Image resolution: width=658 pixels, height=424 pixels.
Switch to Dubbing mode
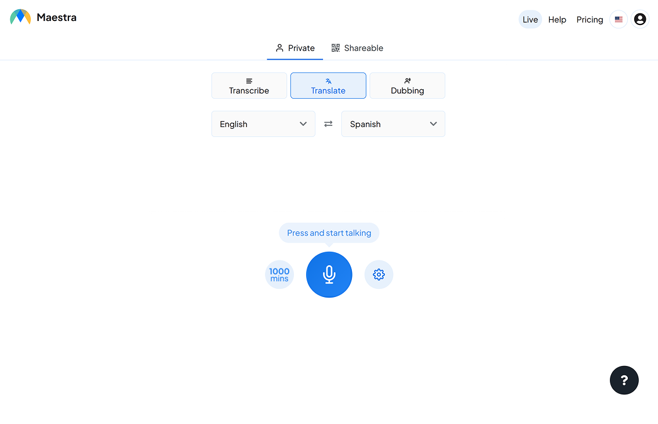coord(407,85)
